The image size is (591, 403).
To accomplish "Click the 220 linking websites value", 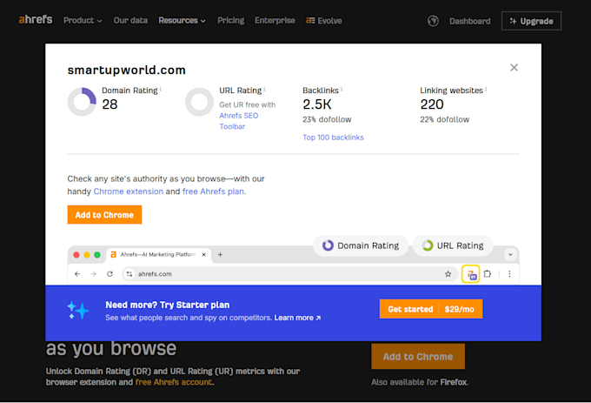I will (432, 104).
